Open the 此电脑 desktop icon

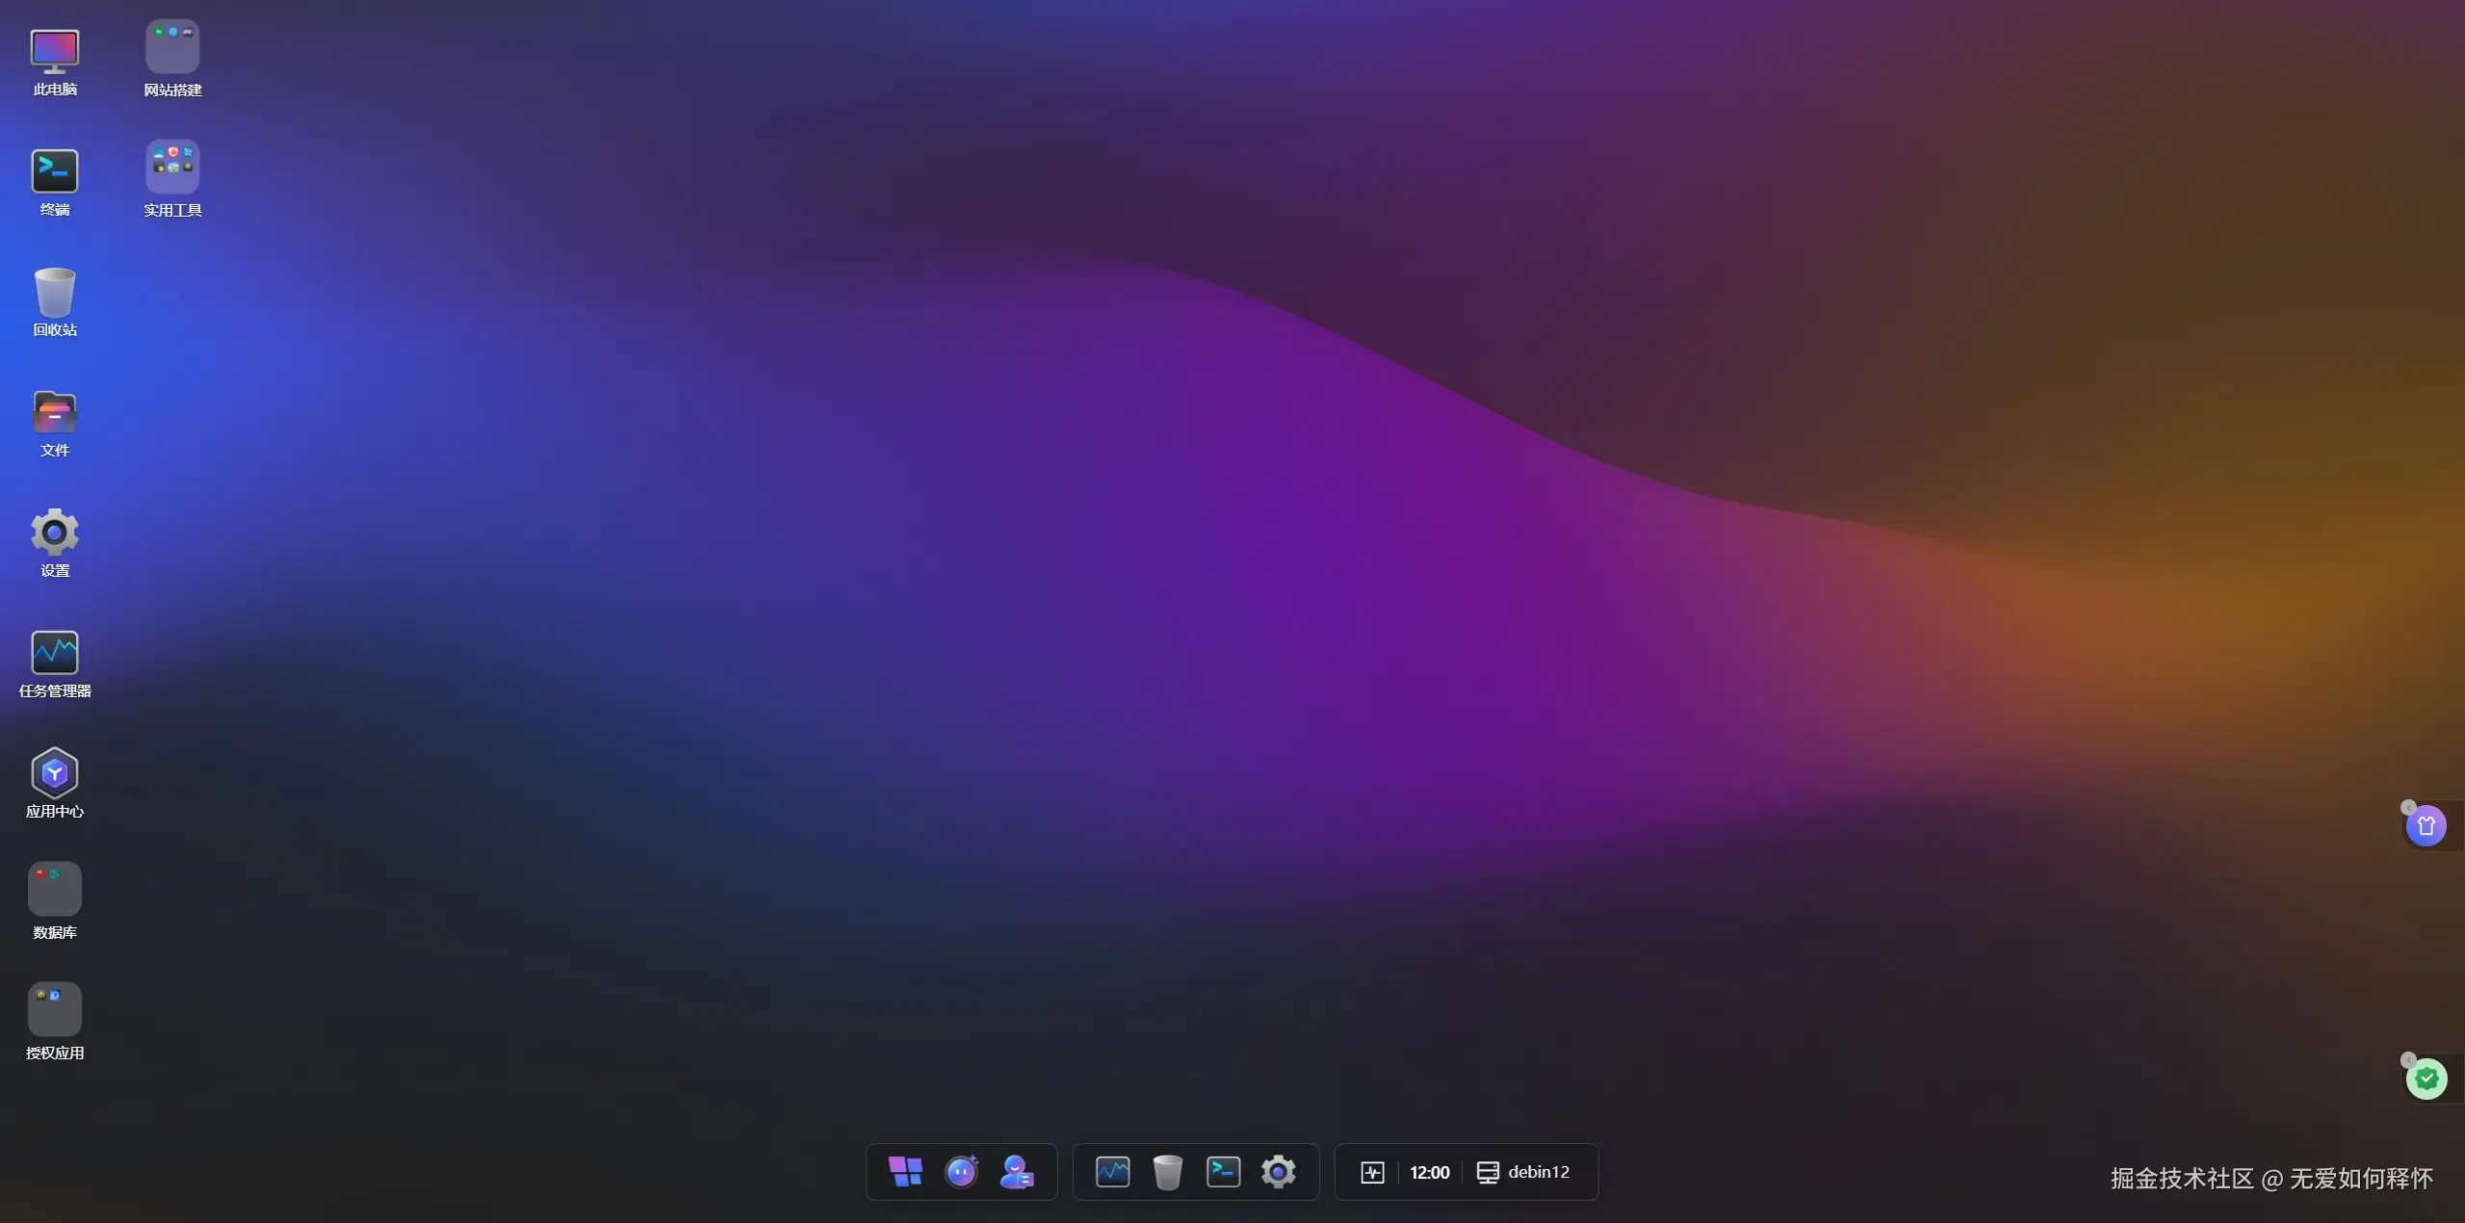point(55,52)
